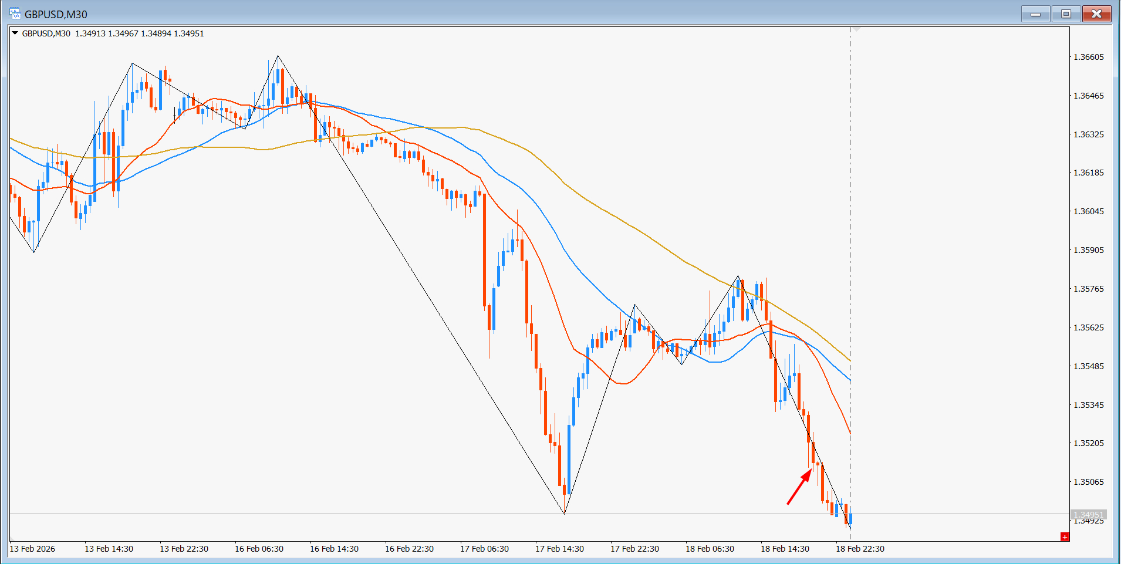Expand the triangle beside GBPUSD,M30 chart label
The width and height of the screenshot is (1121, 564).
pyautogui.click(x=15, y=33)
